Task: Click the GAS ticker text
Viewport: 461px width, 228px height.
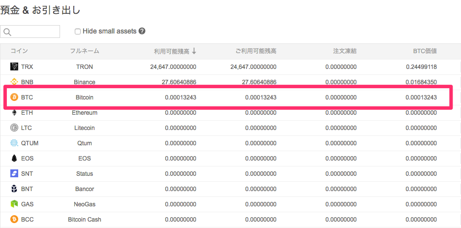Action: click(27, 204)
